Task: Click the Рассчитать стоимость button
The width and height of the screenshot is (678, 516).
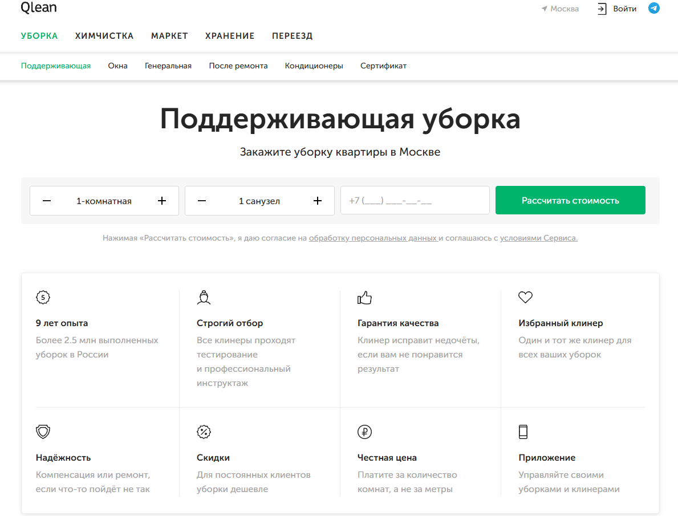Action: [570, 200]
